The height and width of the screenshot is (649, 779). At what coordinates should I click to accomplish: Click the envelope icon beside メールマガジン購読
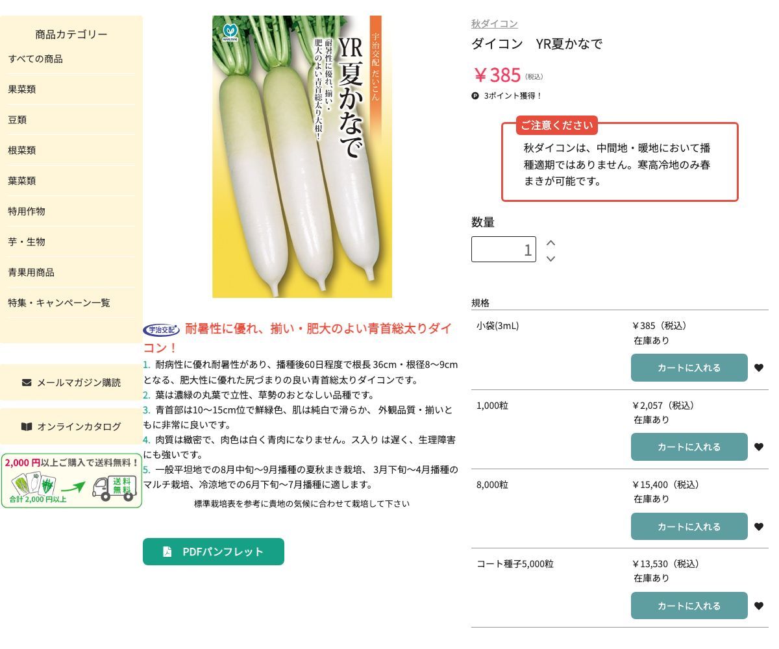click(x=26, y=383)
